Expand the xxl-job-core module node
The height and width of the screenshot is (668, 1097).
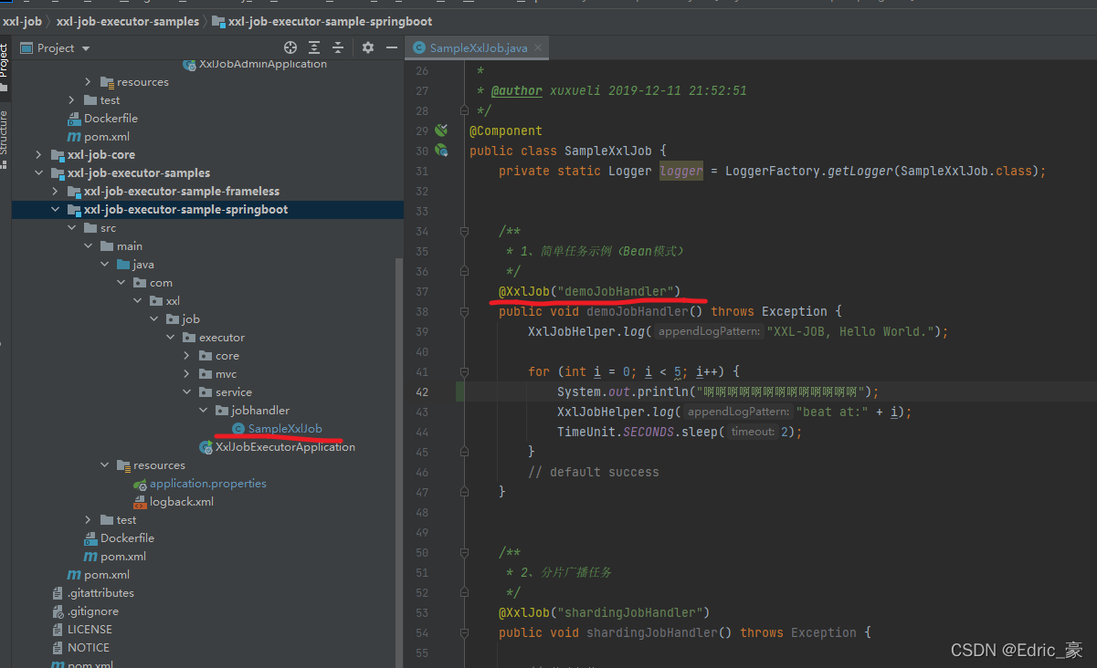(x=38, y=155)
